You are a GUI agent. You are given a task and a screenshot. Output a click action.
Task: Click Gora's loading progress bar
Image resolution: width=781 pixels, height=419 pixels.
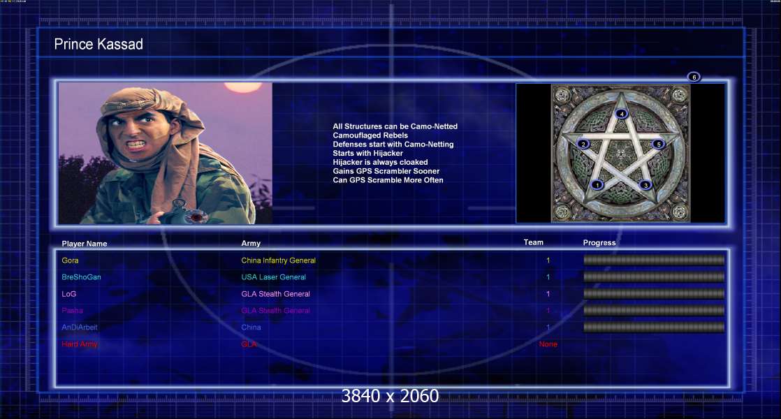(654, 260)
